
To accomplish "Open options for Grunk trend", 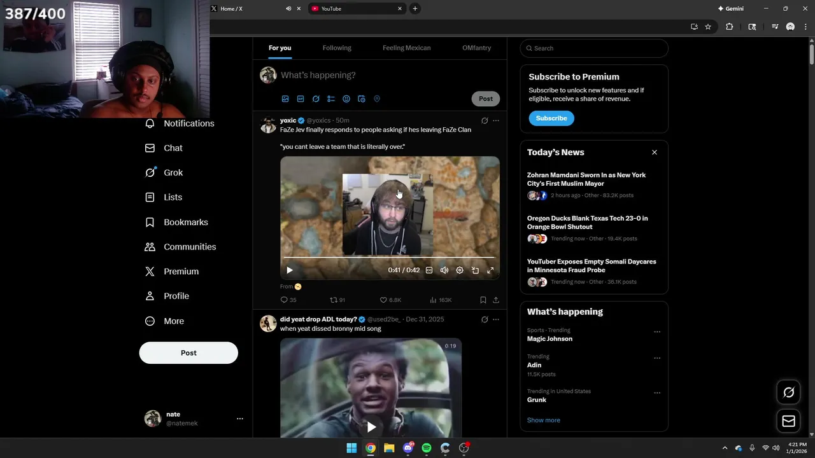I will 657,392.
